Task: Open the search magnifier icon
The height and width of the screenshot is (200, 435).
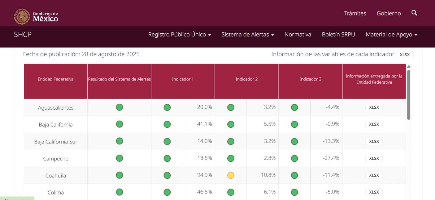Action: (x=414, y=13)
